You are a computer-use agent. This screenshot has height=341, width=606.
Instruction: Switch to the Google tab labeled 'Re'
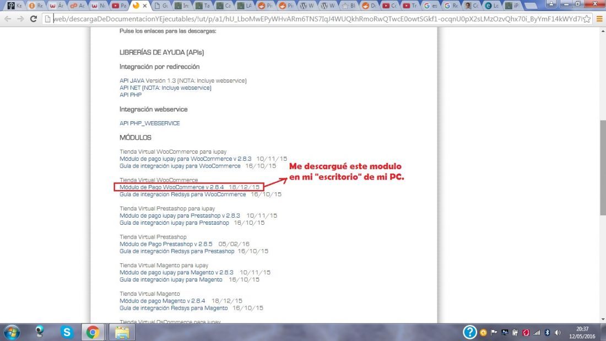[451, 6]
